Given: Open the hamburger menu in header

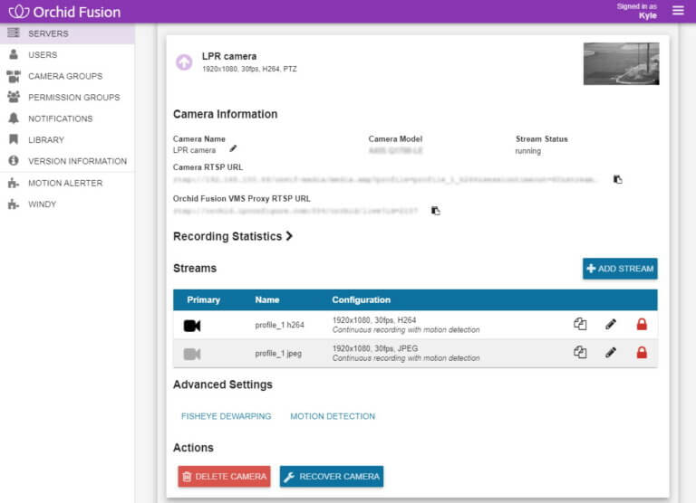Looking at the screenshot, I should 678,10.
